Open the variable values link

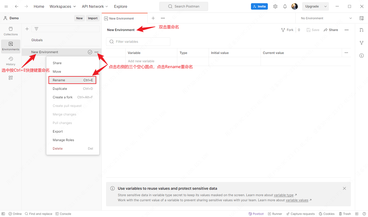(297, 200)
